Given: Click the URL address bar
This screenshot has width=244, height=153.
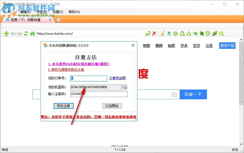Looking at the screenshot, I should click(x=90, y=33).
